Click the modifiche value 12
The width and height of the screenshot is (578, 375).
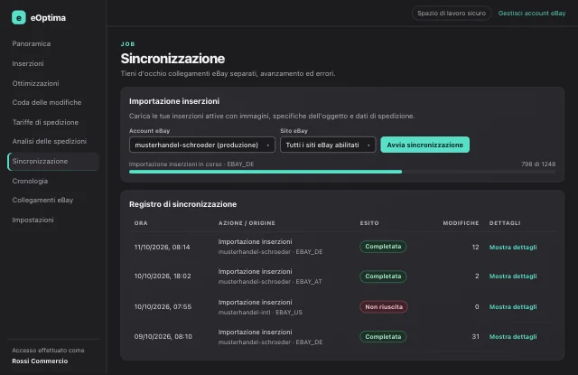[476, 247]
